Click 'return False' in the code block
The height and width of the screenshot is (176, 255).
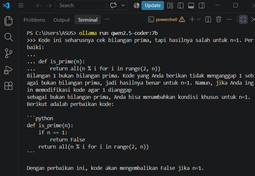click(67, 140)
